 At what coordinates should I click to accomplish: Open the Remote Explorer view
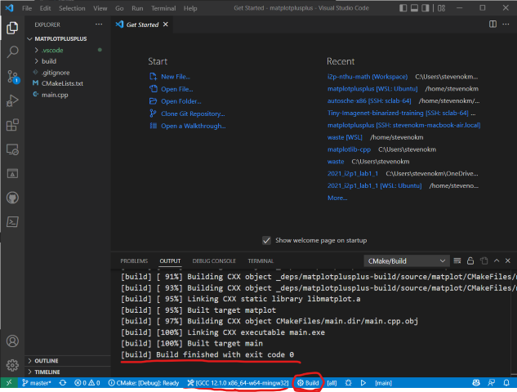click(x=12, y=149)
